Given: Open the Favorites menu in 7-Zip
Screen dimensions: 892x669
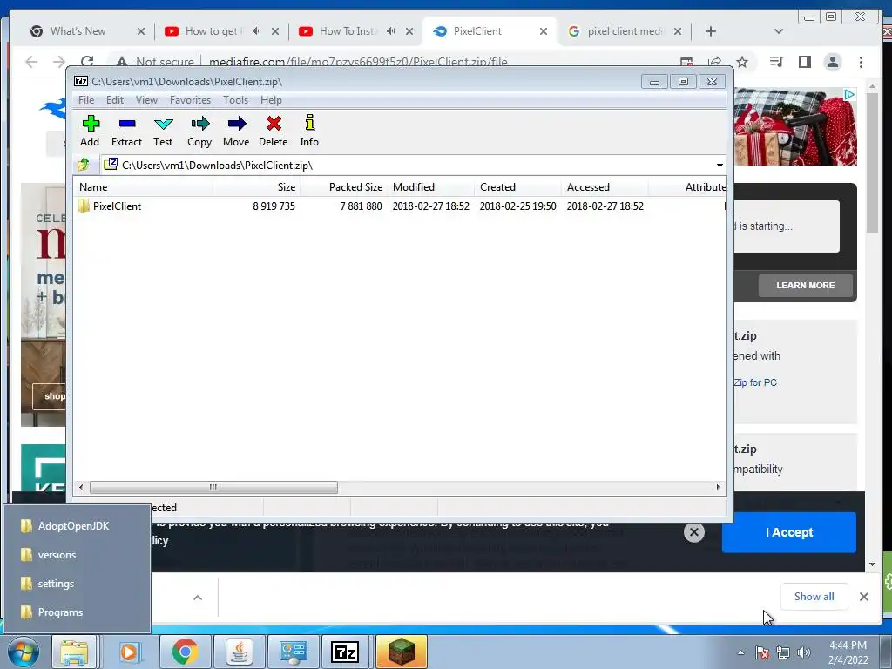Looking at the screenshot, I should (x=190, y=100).
